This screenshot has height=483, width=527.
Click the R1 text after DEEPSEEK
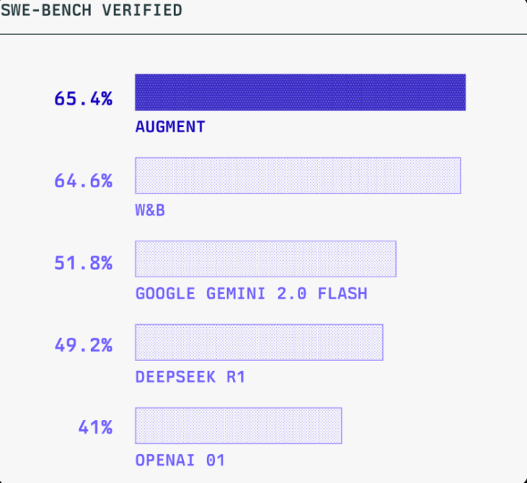[x=235, y=377]
